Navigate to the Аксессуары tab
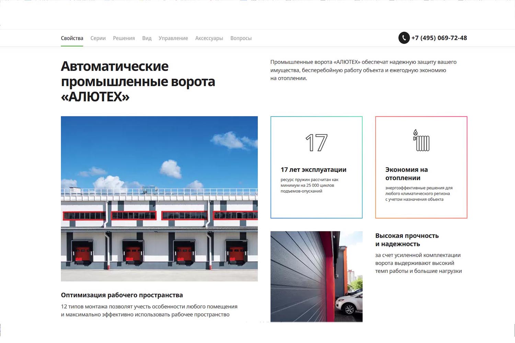 (x=209, y=38)
